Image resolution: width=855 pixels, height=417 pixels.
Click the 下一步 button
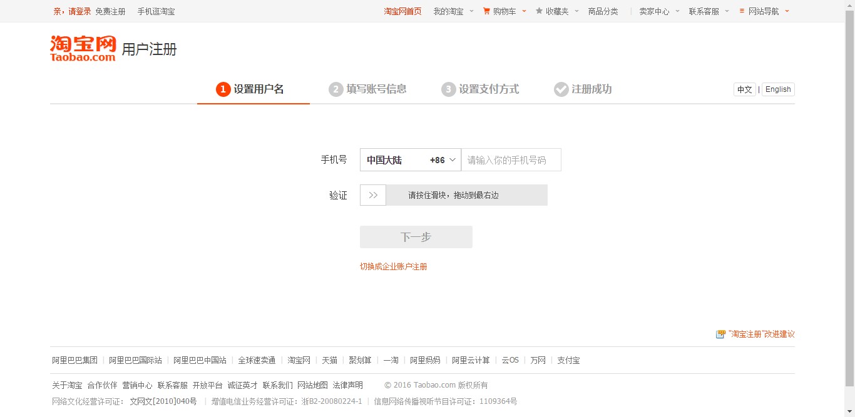[x=416, y=237]
